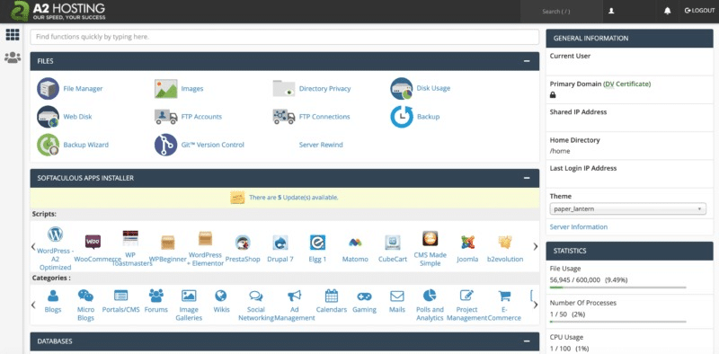Open the User Manager people icon in sidebar

(13, 58)
